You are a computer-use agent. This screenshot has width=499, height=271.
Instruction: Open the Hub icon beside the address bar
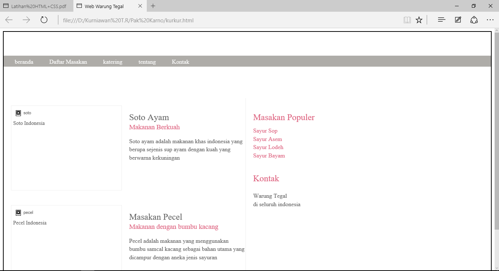click(x=441, y=20)
